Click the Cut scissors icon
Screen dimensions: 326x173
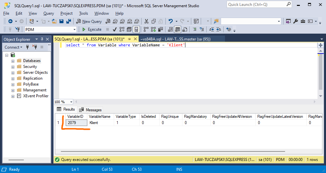[x=146, y=21]
